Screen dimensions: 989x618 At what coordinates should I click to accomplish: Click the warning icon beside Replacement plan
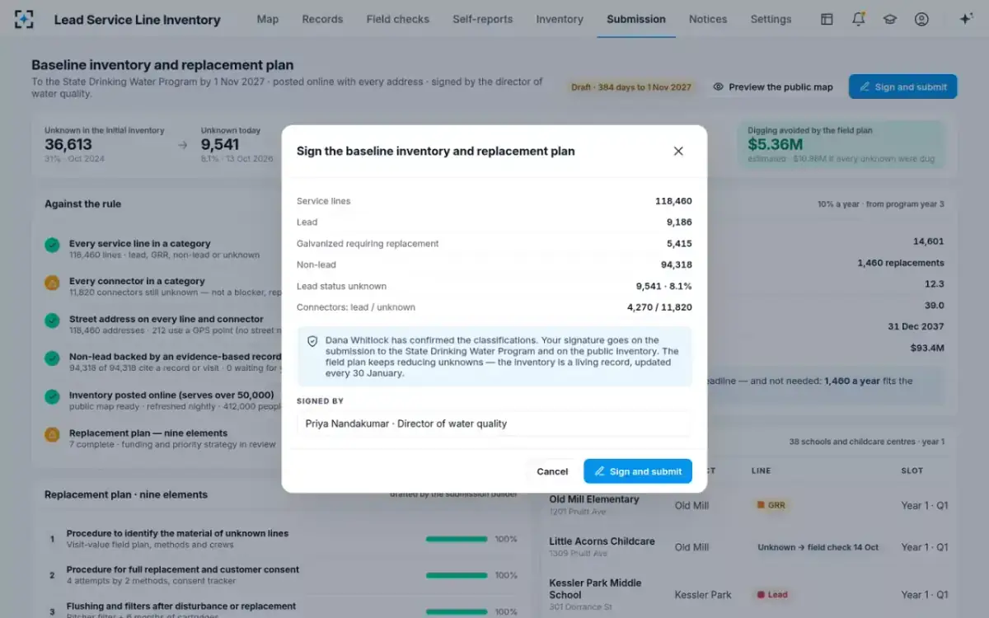click(52, 434)
